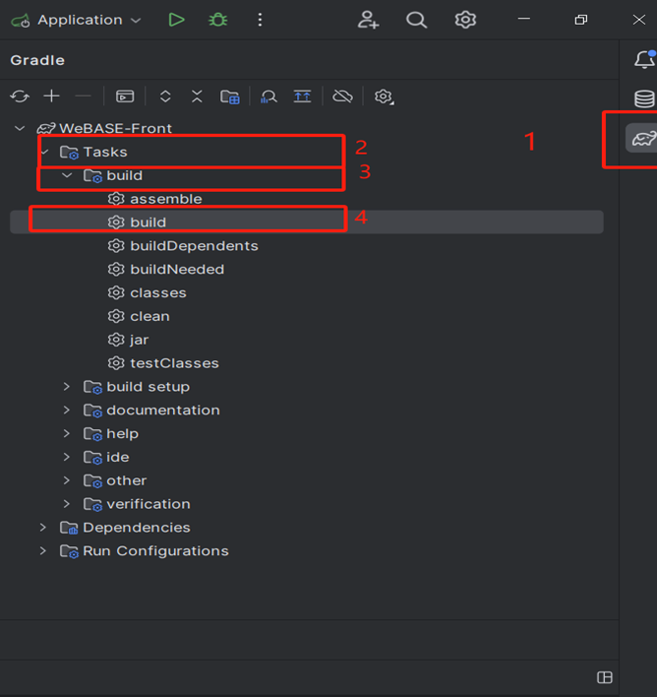
Task: Expand the verification task group
Action: (67, 504)
